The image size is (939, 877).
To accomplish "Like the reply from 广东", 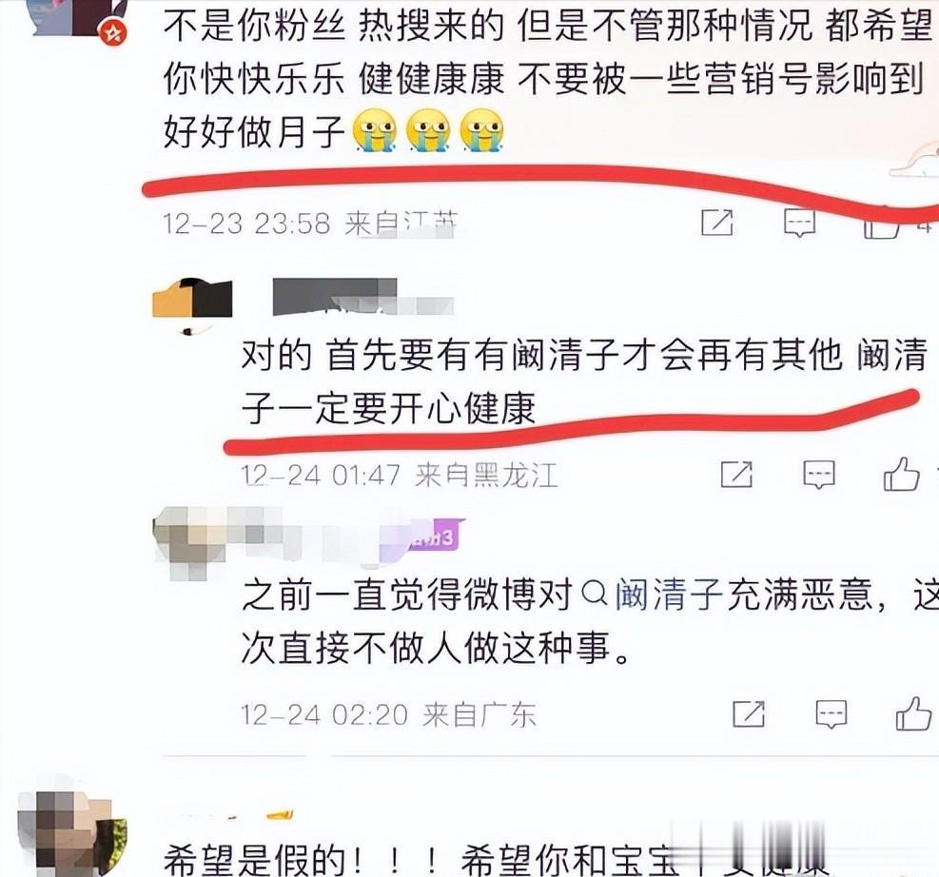I will click(914, 713).
